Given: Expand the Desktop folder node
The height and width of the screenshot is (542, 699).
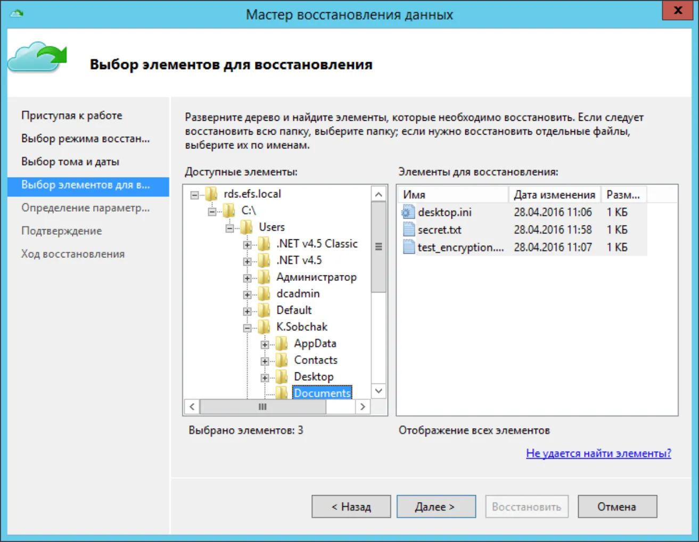Looking at the screenshot, I should click(x=265, y=378).
